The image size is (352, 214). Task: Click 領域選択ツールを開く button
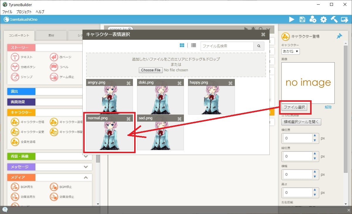tap(301, 122)
